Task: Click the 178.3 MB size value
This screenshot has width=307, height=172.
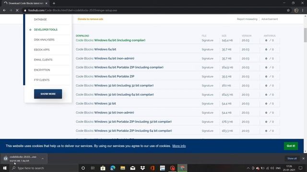Action: click(227, 122)
